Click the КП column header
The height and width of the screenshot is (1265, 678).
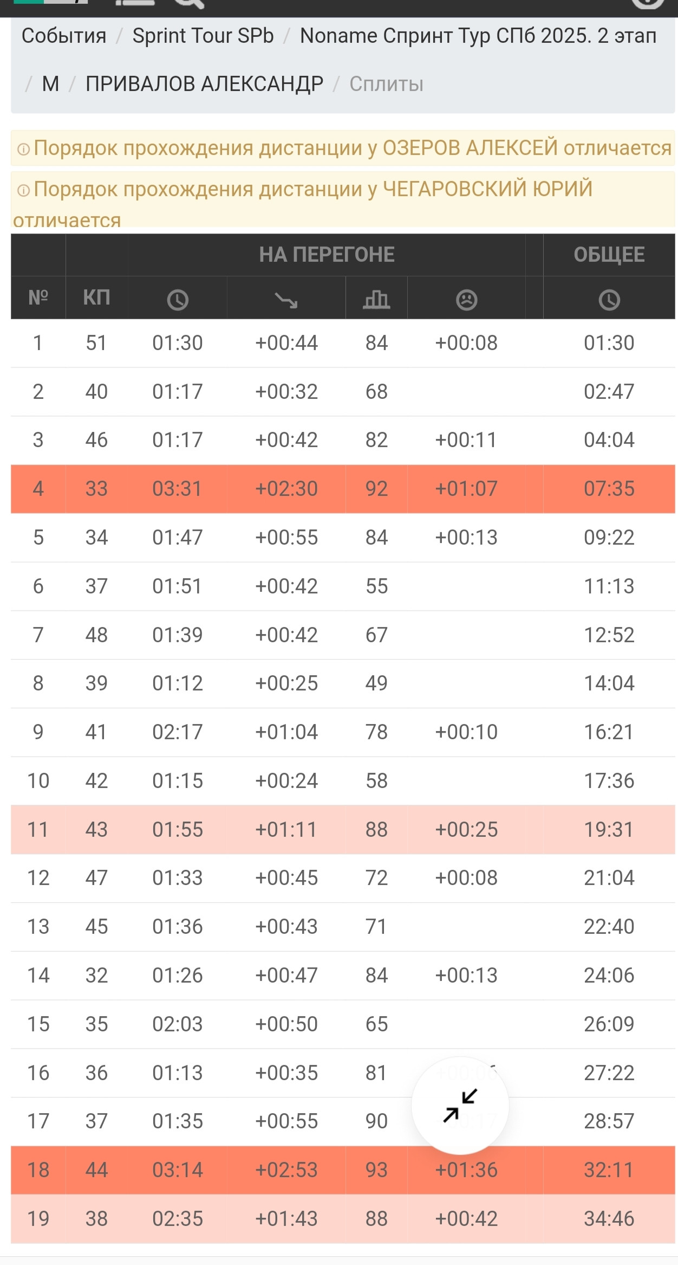pyautogui.click(x=96, y=298)
